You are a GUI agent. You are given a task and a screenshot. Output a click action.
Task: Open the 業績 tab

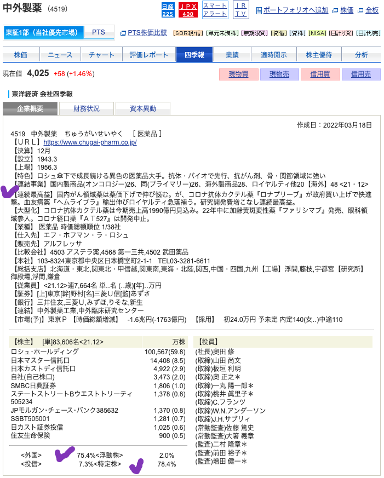coord(232,55)
